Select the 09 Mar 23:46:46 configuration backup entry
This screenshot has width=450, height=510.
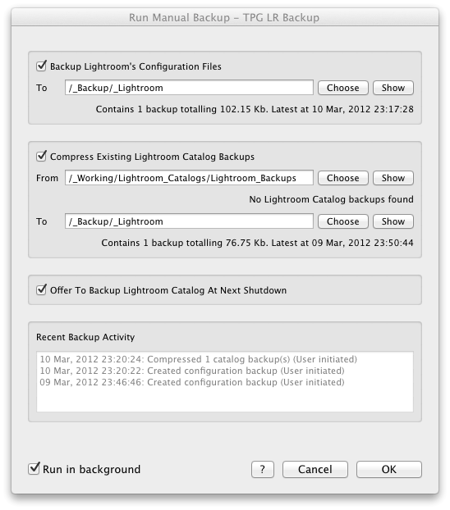pos(192,382)
